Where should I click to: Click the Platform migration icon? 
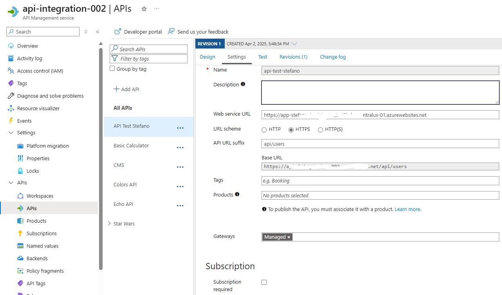(20, 146)
